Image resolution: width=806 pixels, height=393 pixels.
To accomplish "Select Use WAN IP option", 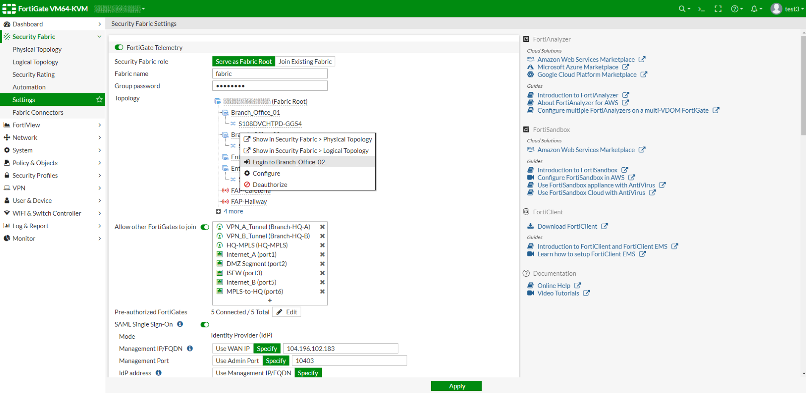I will (x=233, y=349).
